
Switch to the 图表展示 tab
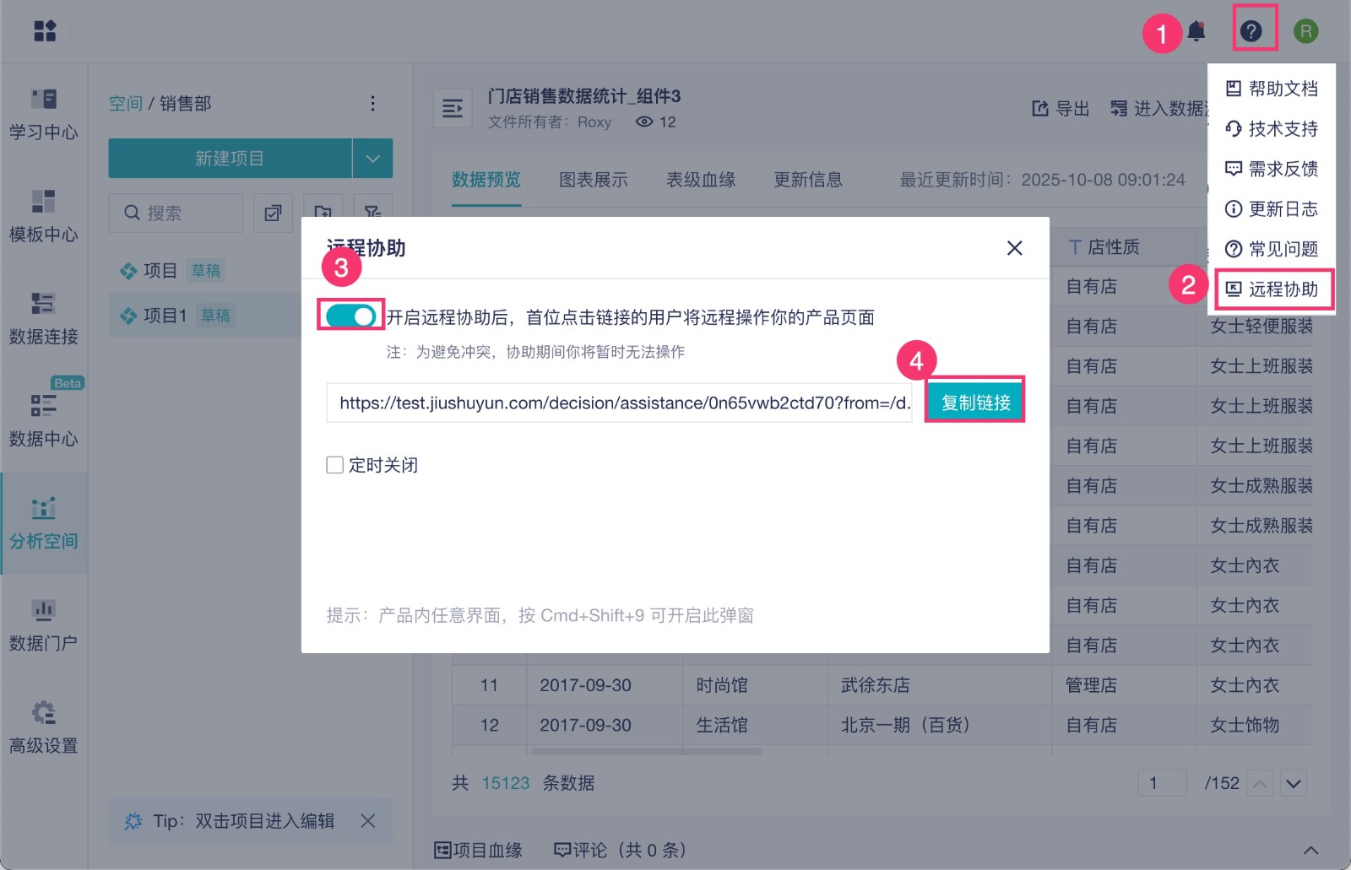pos(594,180)
